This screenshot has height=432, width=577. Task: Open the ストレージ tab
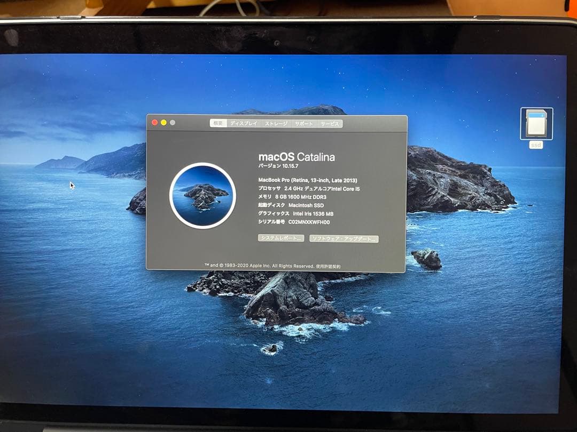[x=276, y=123]
